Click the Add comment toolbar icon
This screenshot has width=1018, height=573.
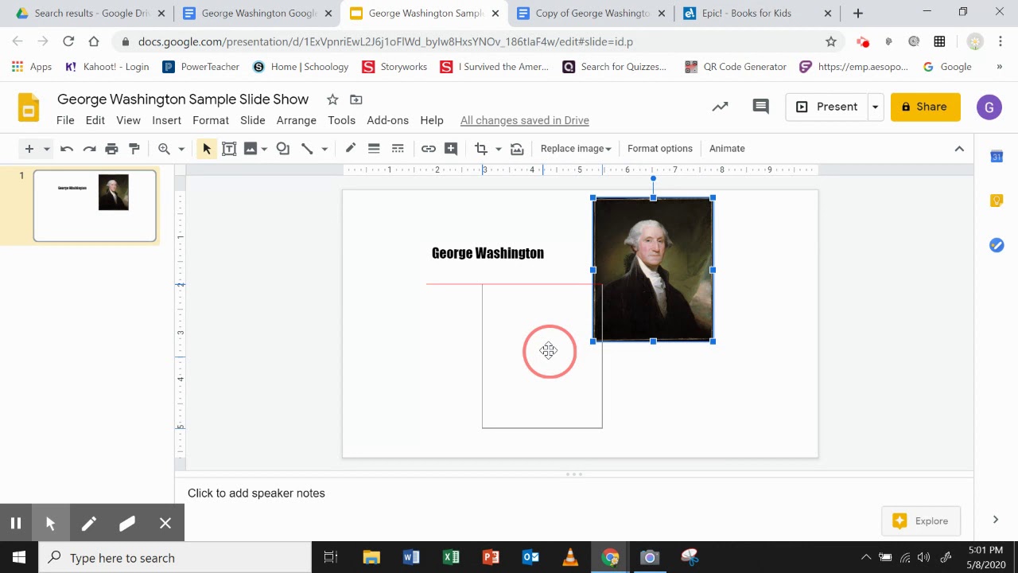(451, 149)
